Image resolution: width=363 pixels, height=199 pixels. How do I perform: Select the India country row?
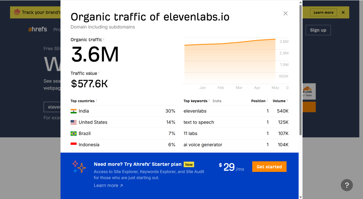(123, 111)
